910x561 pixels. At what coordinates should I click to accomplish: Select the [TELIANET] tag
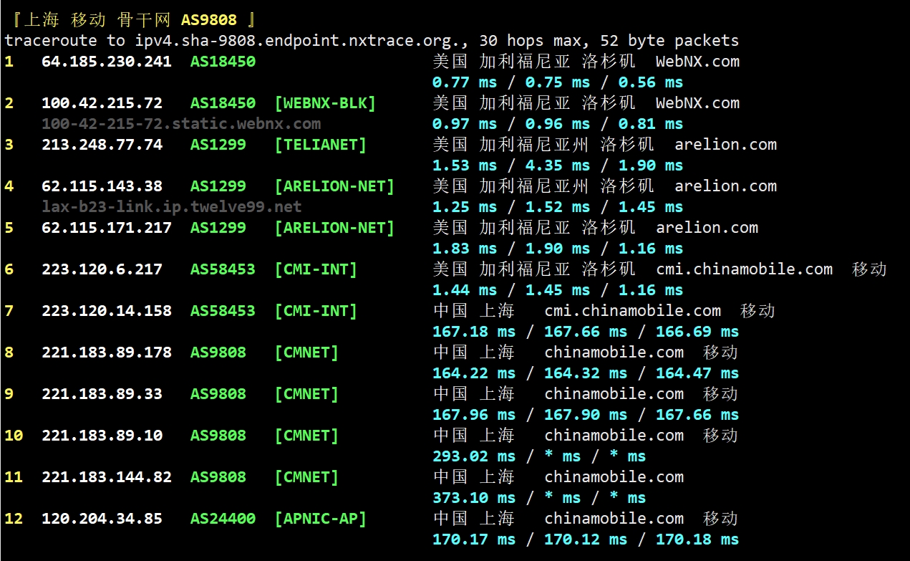click(x=320, y=145)
